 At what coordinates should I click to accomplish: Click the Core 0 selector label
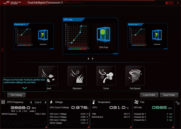38,102
